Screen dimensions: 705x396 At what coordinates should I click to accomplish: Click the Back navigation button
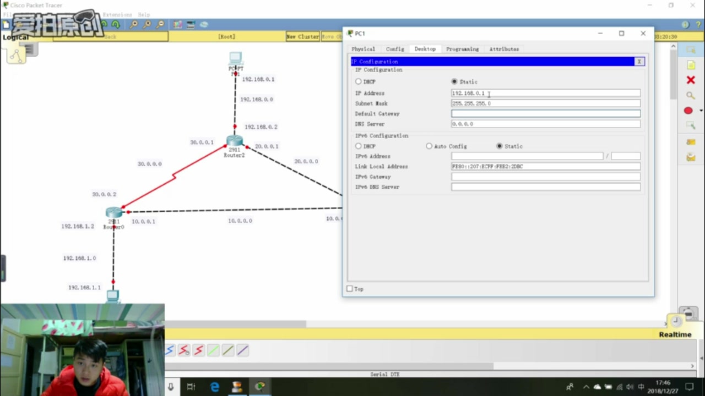[110, 37]
